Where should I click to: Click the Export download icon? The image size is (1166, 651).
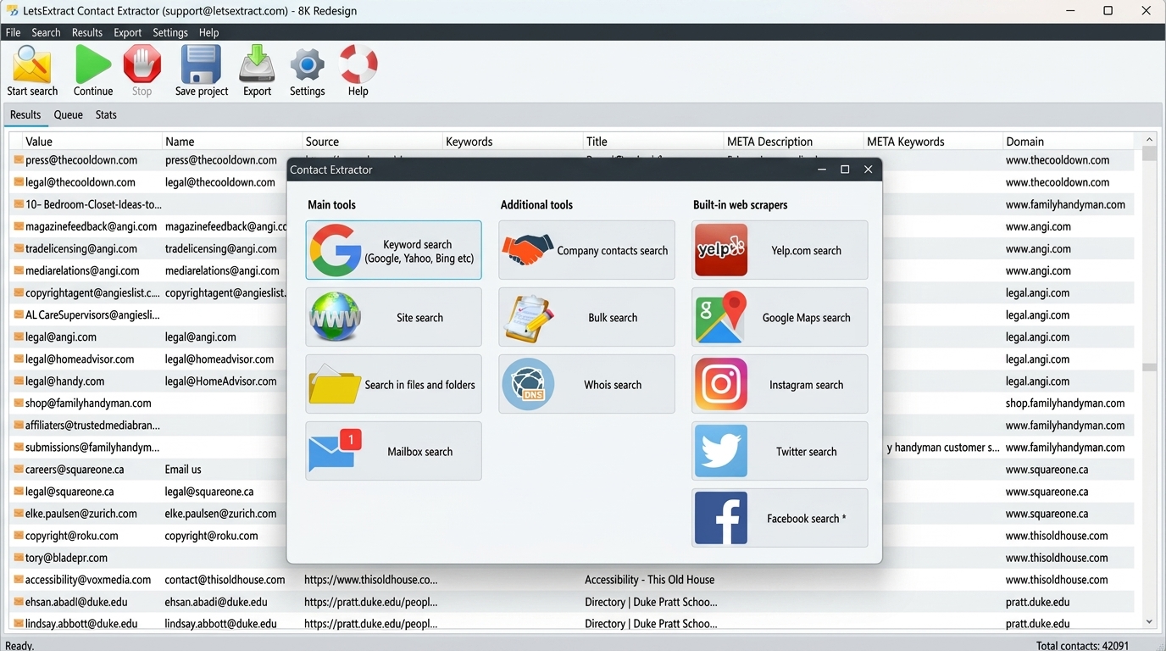[257, 65]
